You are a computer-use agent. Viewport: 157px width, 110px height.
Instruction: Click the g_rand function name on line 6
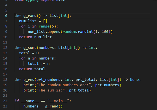point(30,16)
